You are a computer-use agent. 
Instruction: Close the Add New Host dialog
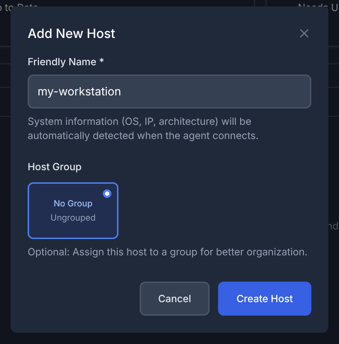click(x=304, y=34)
